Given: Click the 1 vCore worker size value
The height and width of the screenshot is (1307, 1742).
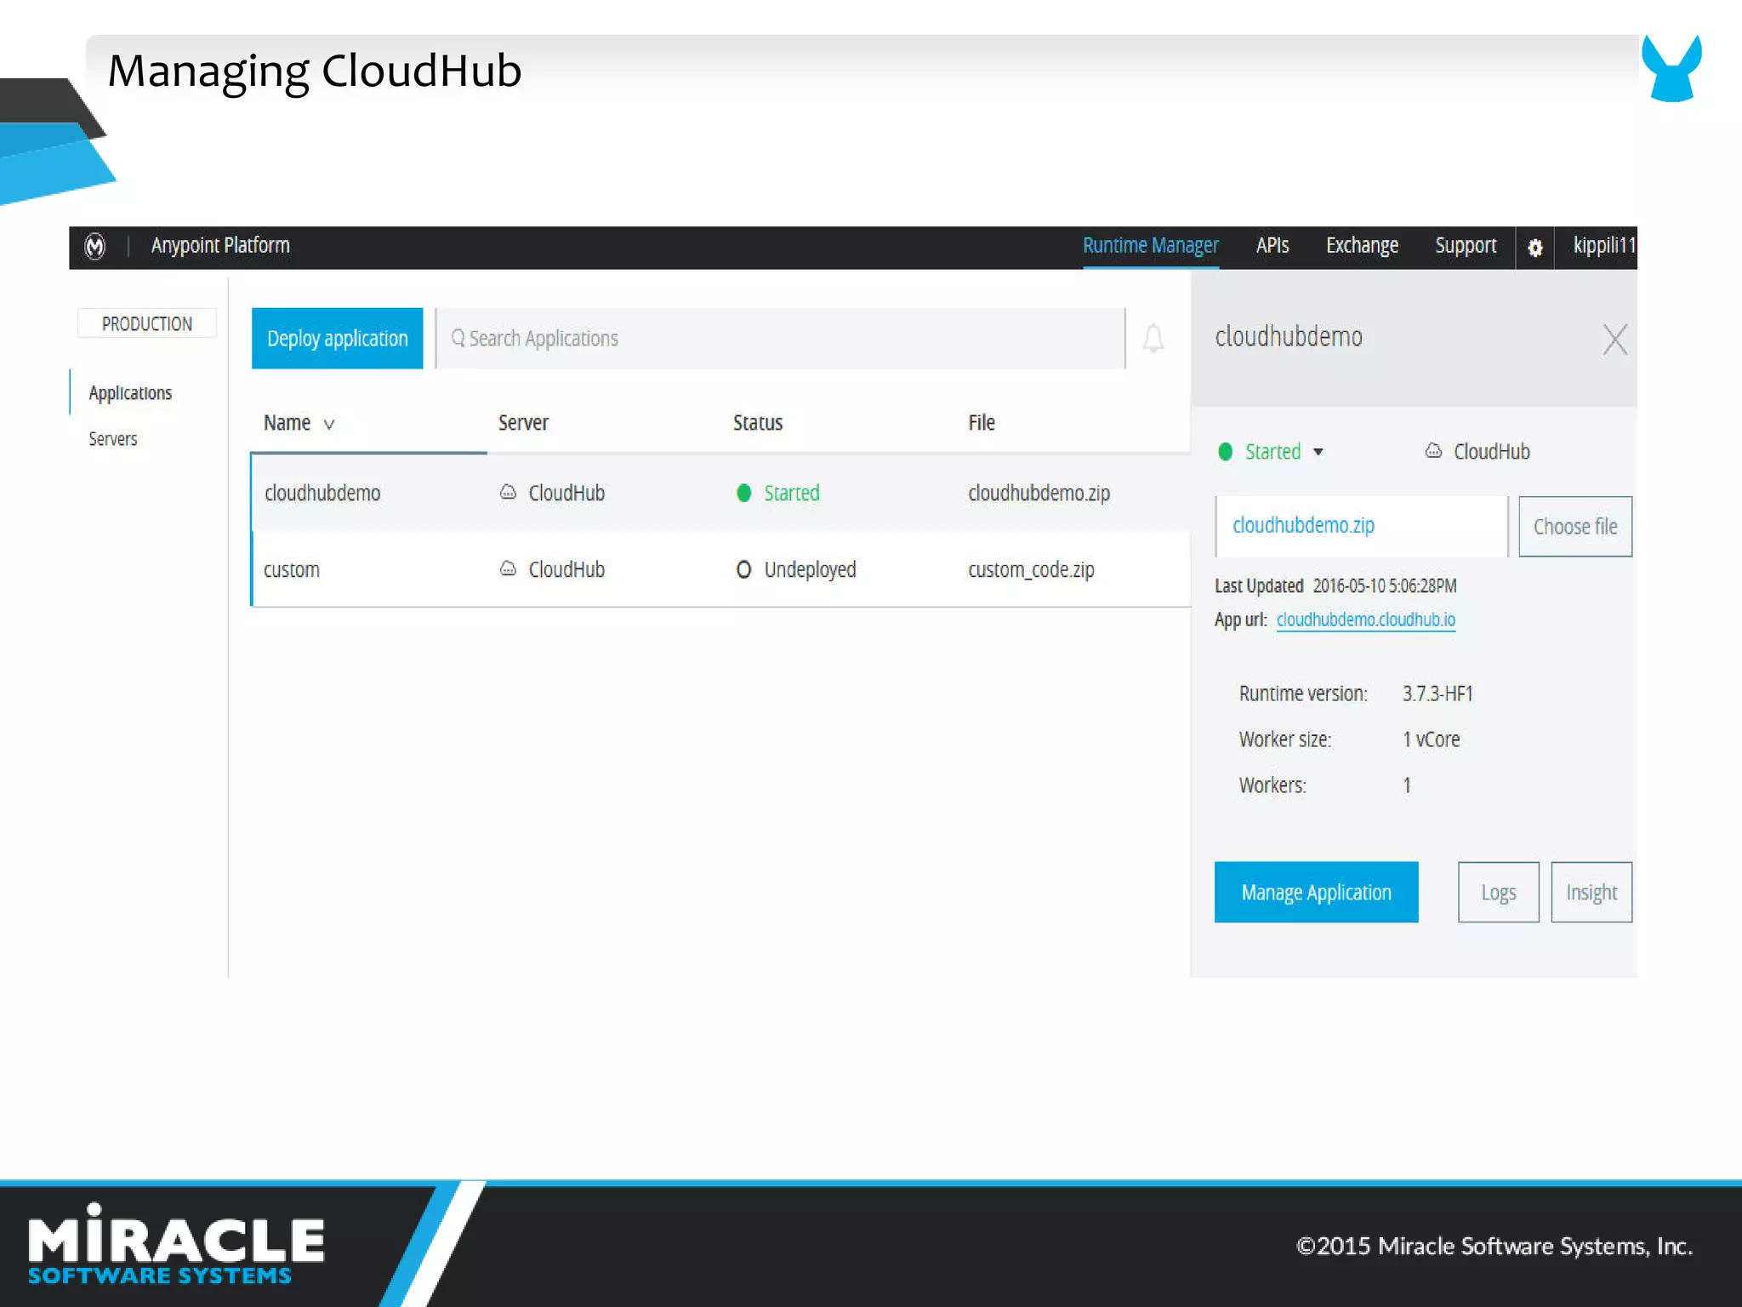Looking at the screenshot, I should pos(1431,739).
